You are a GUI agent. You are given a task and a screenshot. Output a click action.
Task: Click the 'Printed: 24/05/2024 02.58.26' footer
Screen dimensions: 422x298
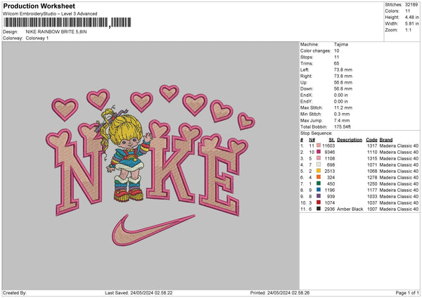coord(280,292)
